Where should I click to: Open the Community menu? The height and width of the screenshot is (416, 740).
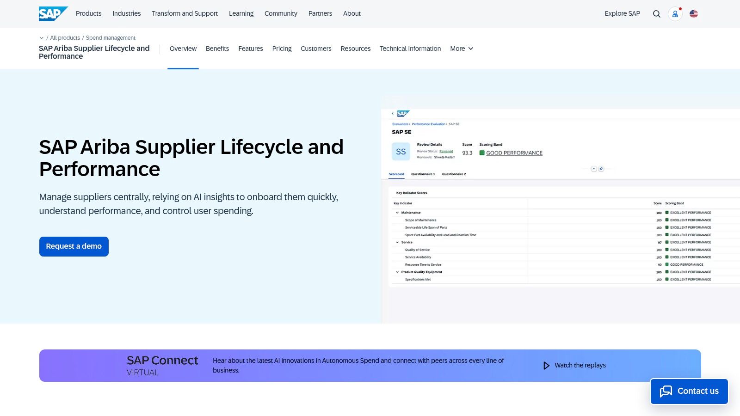click(281, 13)
